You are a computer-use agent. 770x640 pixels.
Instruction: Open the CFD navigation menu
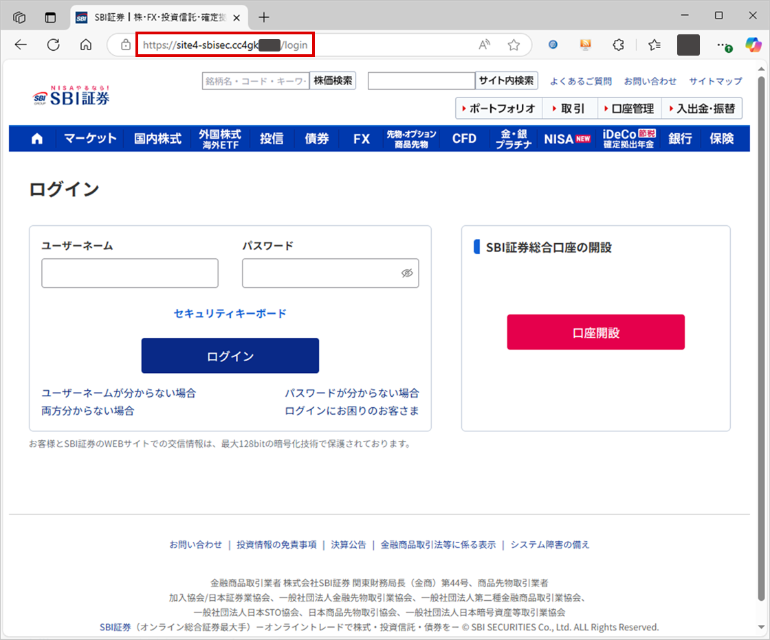point(464,139)
